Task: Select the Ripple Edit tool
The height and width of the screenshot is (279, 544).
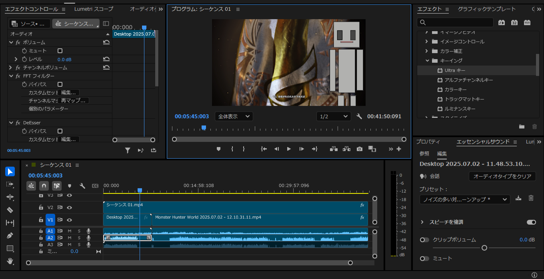Action: (10, 197)
